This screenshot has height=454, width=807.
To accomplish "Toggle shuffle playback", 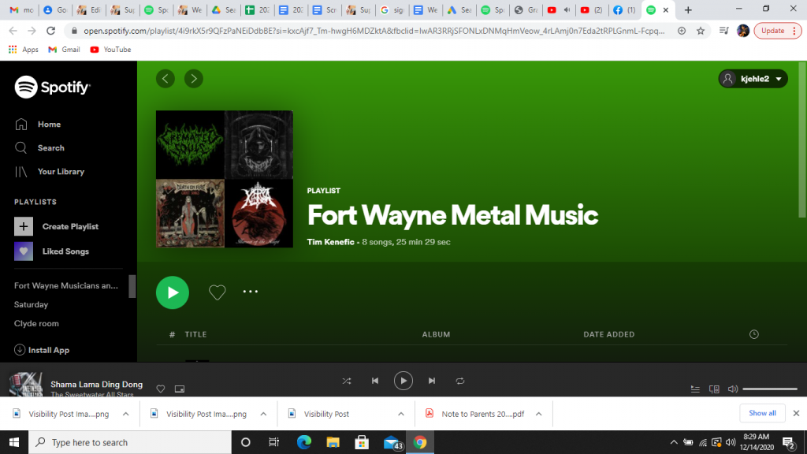I will (x=347, y=381).
